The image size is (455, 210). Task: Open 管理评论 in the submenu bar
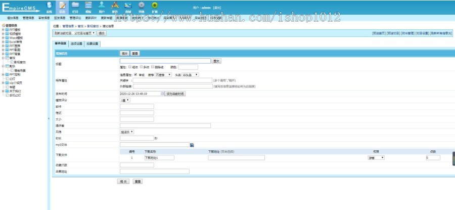75,18
